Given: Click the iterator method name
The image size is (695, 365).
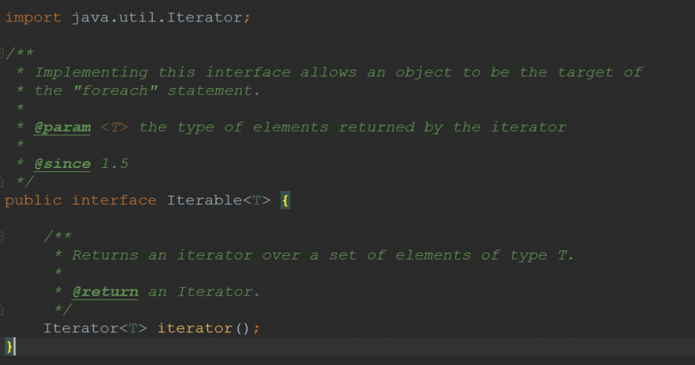Looking at the screenshot, I should pos(195,328).
